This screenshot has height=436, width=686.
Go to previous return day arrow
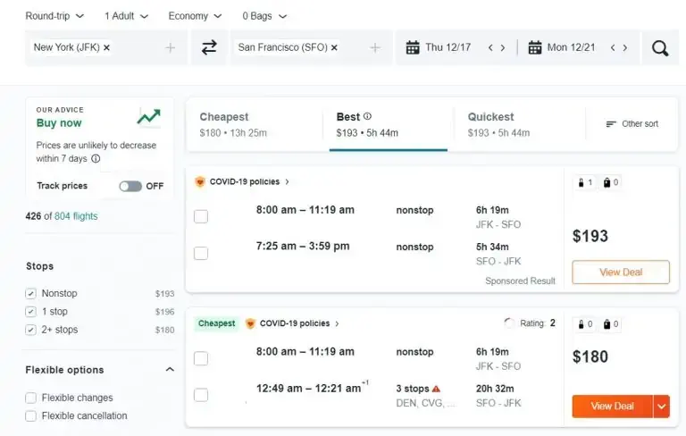[613, 47]
